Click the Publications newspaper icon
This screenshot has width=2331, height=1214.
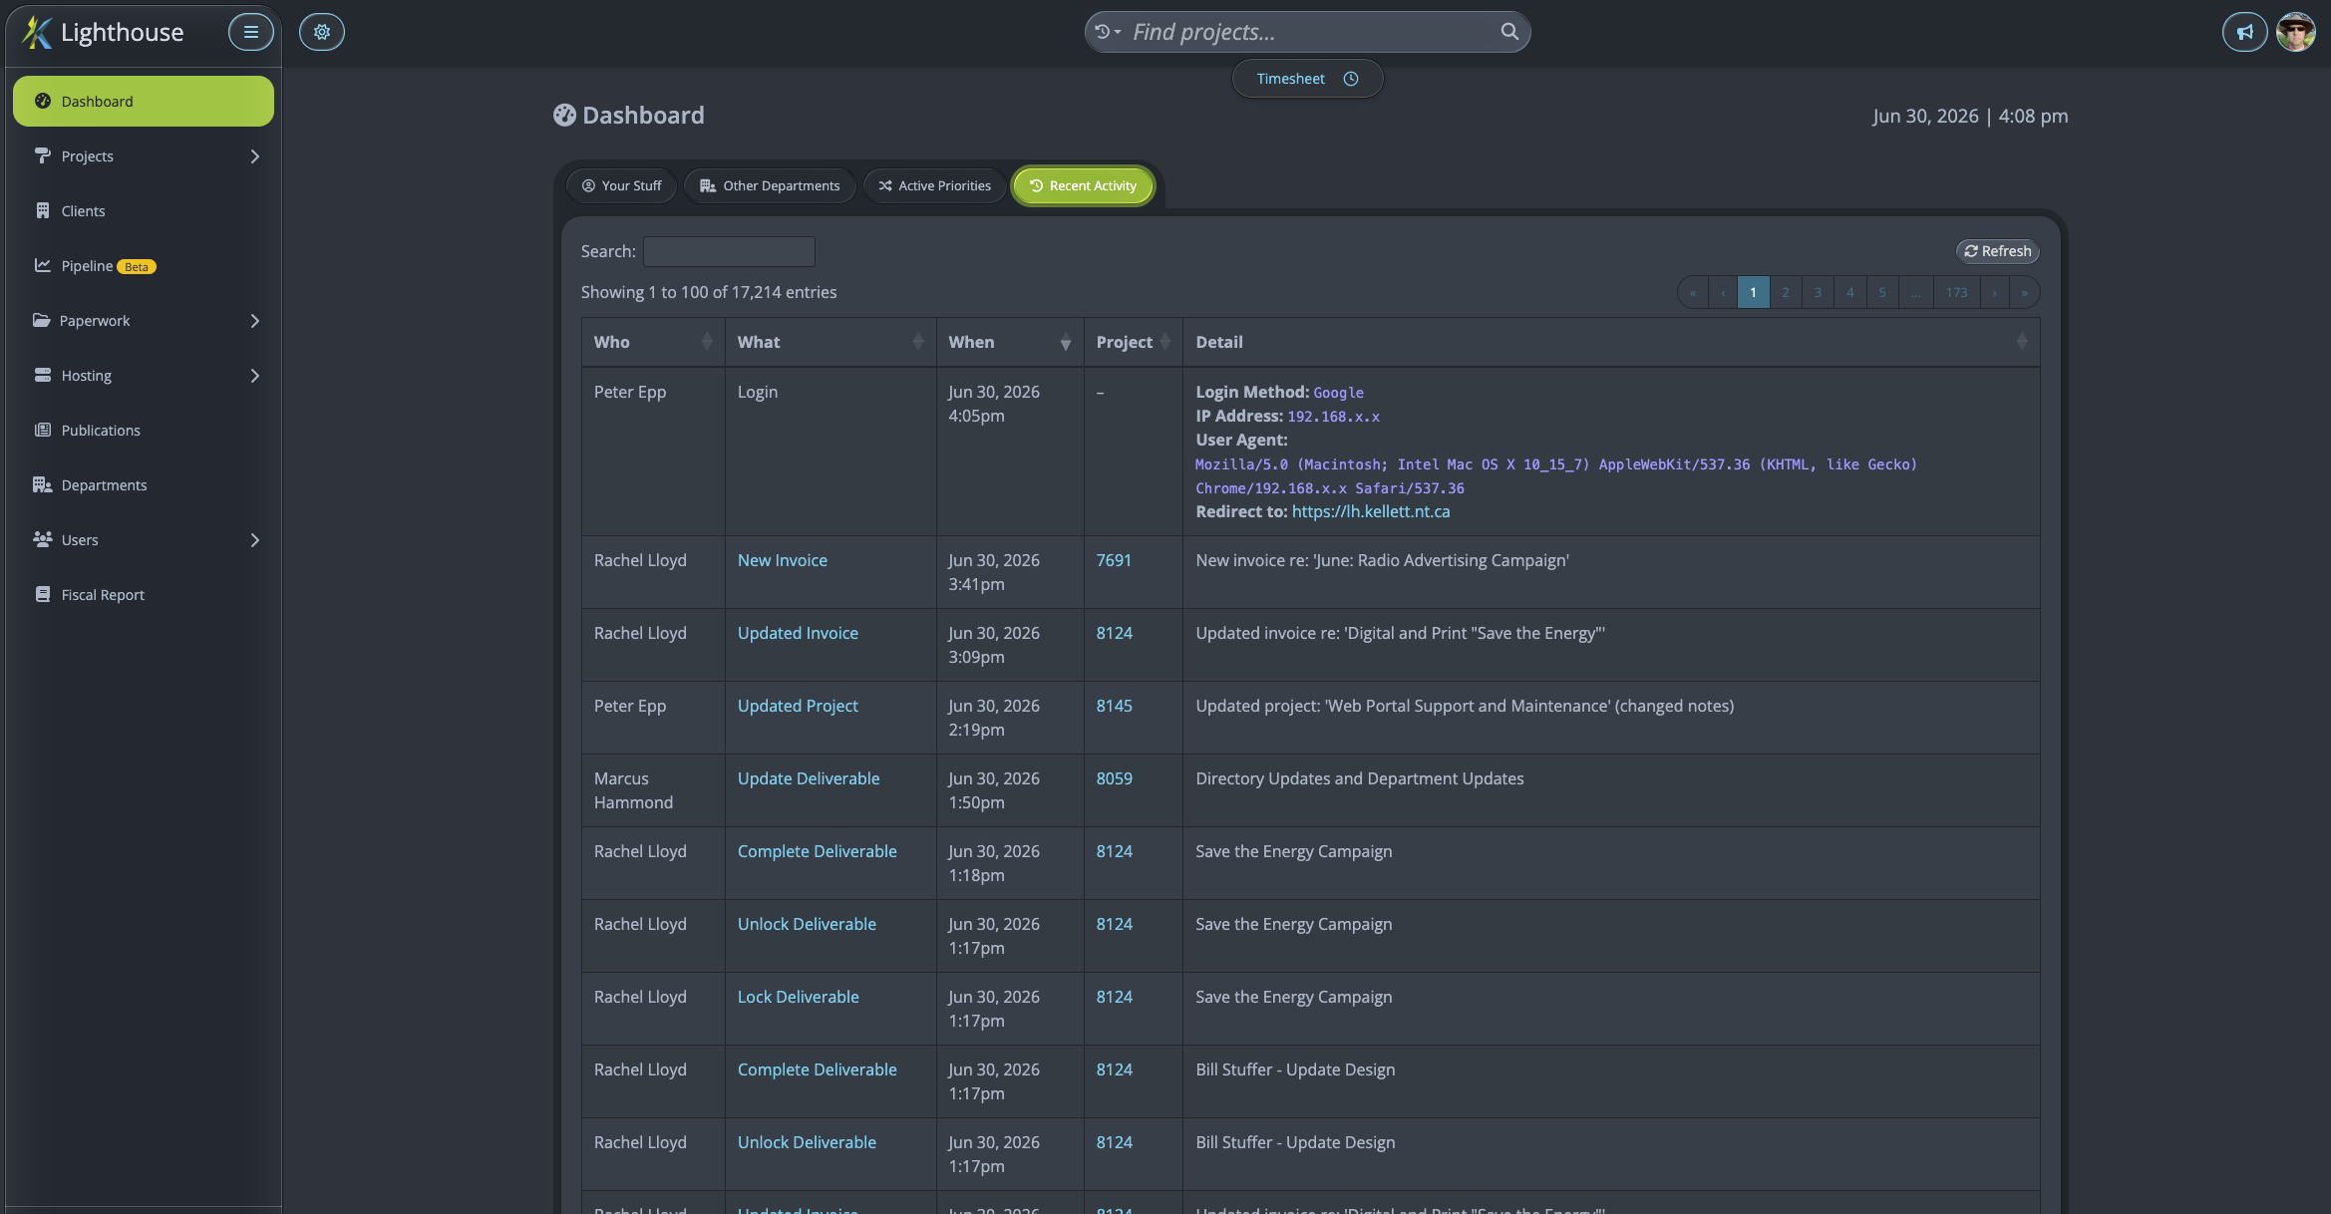pos(42,430)
